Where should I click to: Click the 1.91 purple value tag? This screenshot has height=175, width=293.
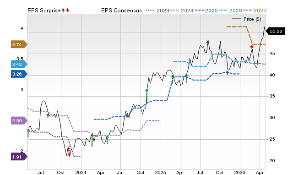19,157
